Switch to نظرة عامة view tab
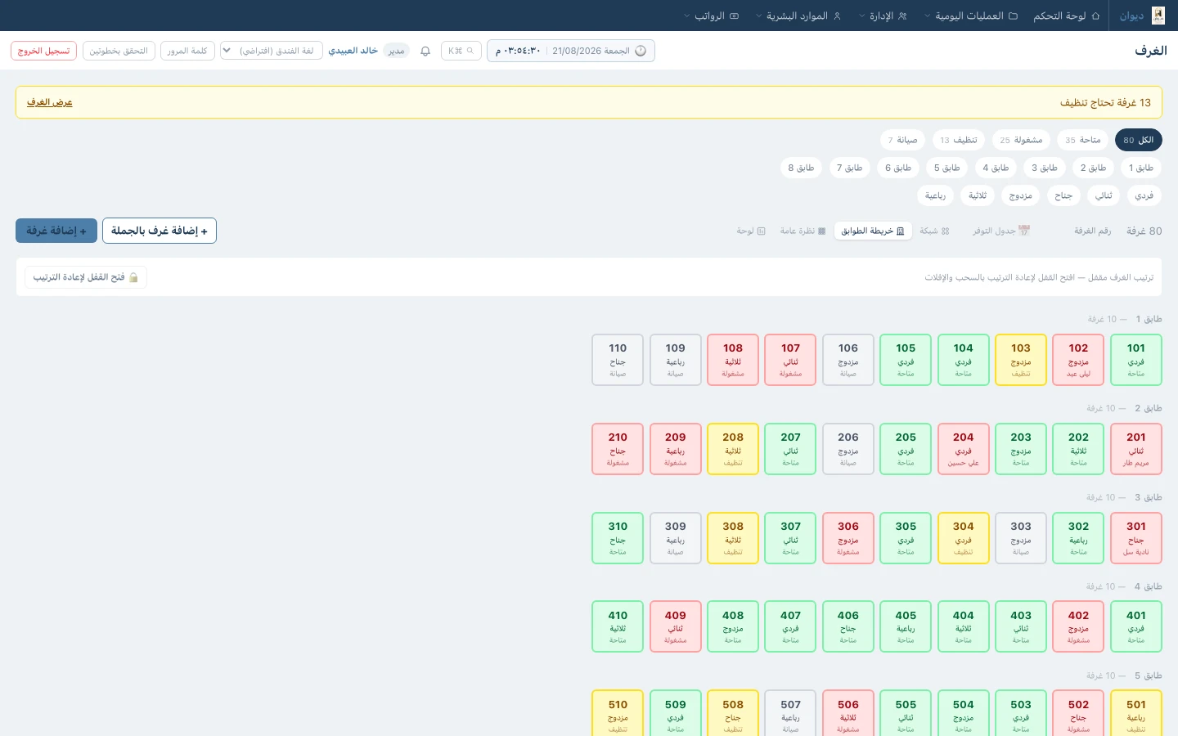This screenshot has height=736, width=1178. coord(803,231)
